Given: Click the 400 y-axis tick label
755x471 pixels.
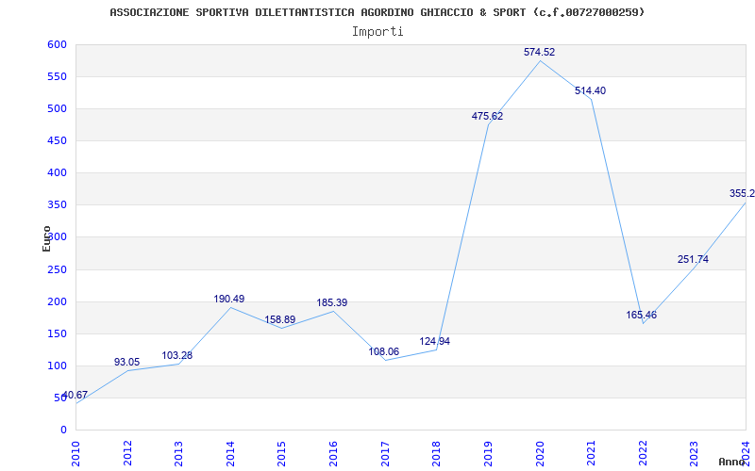Looking at the screenshot, I should point(57,173).
